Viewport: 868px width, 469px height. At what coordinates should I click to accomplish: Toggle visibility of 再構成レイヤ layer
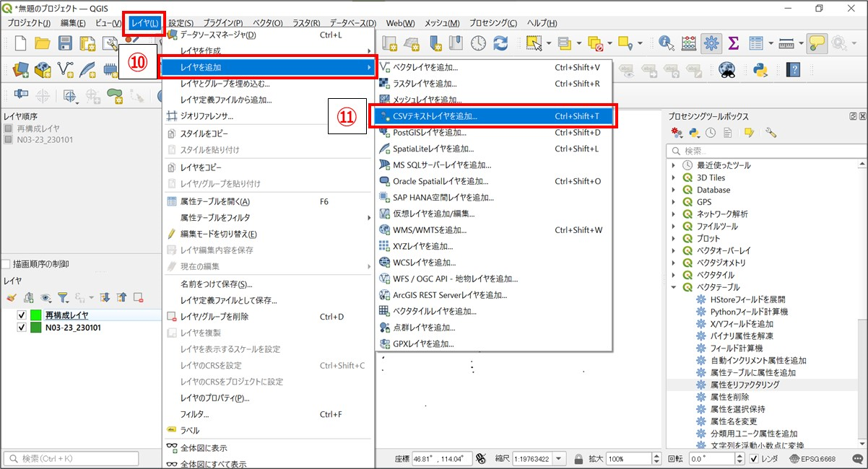[x=22, y=315]
